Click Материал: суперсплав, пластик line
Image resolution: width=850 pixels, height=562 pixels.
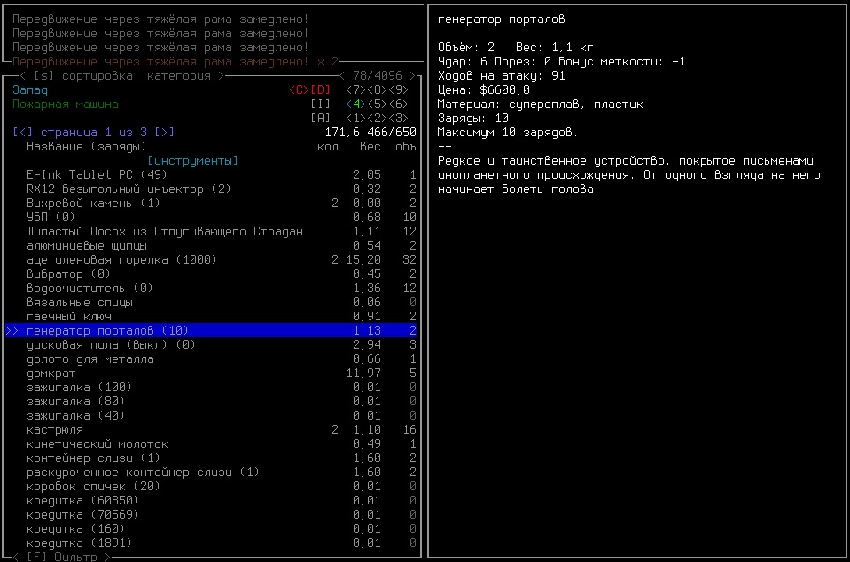[x=540, y=104]
